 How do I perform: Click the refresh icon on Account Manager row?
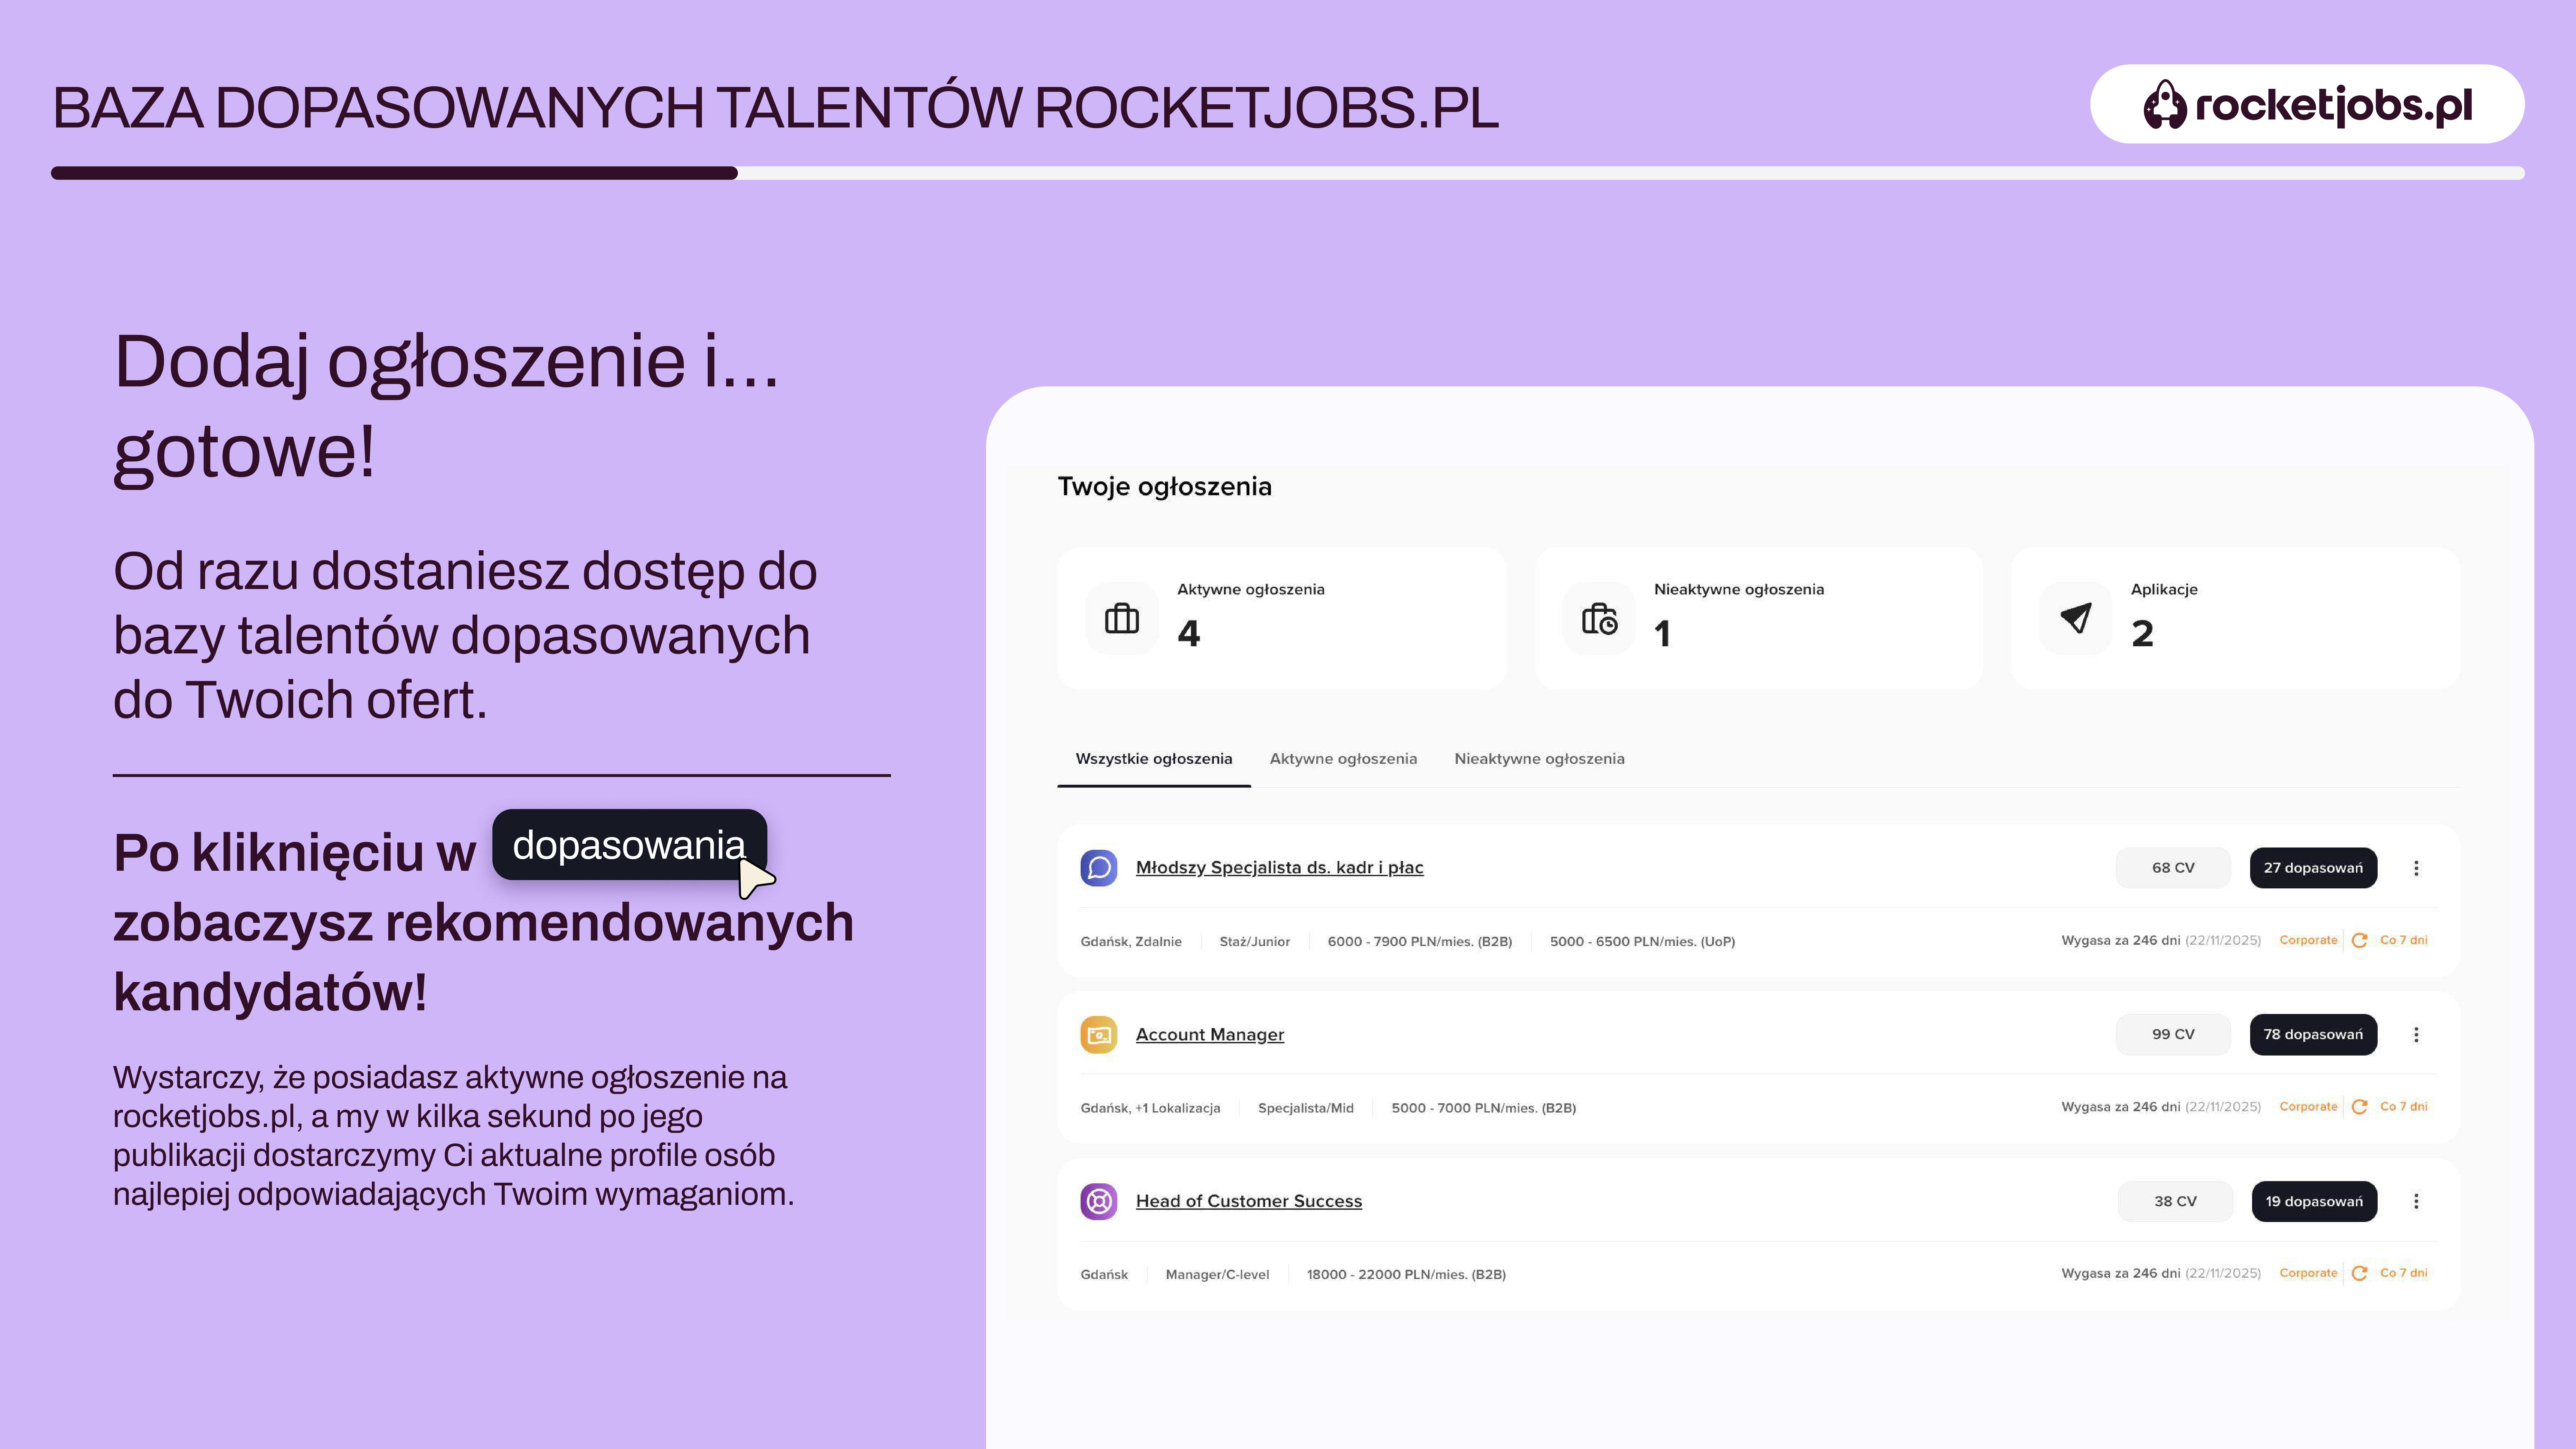pyautogui.click(x=2359, y=1107)
